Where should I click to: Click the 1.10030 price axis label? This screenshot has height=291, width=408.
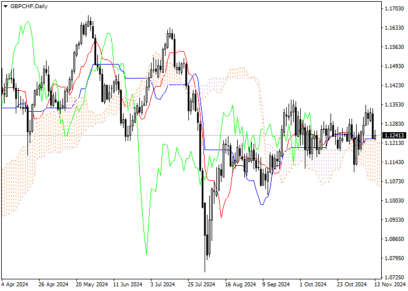[x=394, y=201]
